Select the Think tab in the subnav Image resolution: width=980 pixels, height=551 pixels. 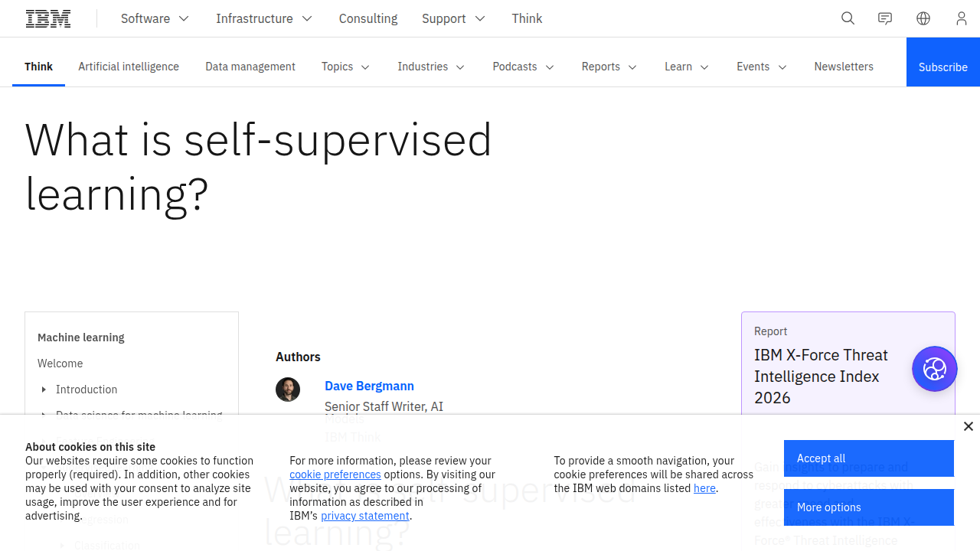coord(38,67)
